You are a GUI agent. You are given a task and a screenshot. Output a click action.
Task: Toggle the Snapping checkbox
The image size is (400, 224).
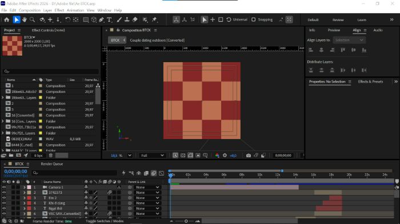pyautogui.click(x=253, y=19)
